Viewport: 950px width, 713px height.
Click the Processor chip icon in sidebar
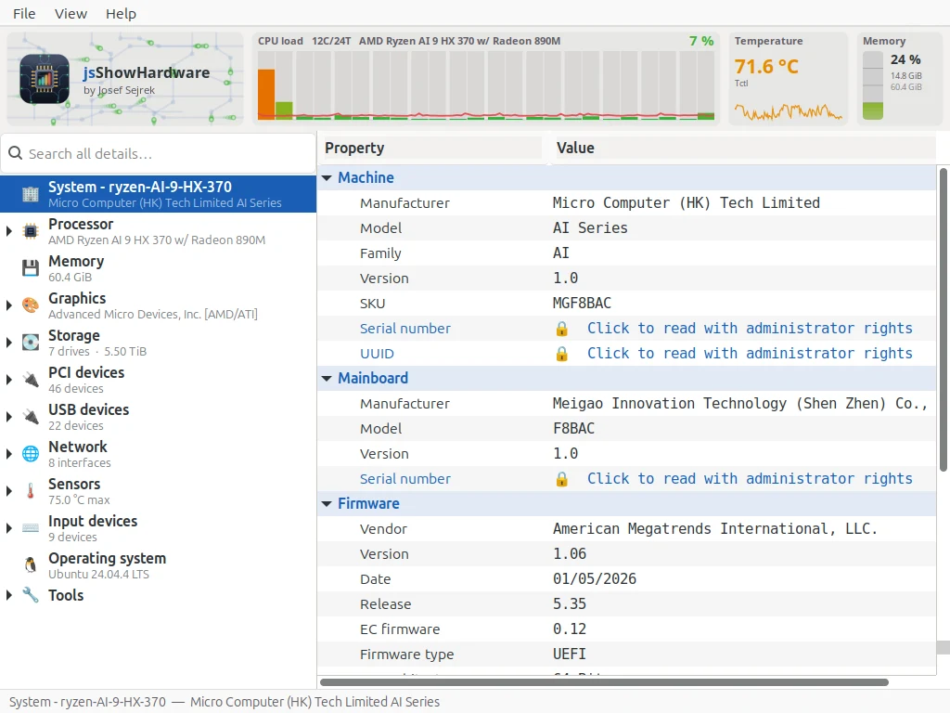[x=31, y=231]
